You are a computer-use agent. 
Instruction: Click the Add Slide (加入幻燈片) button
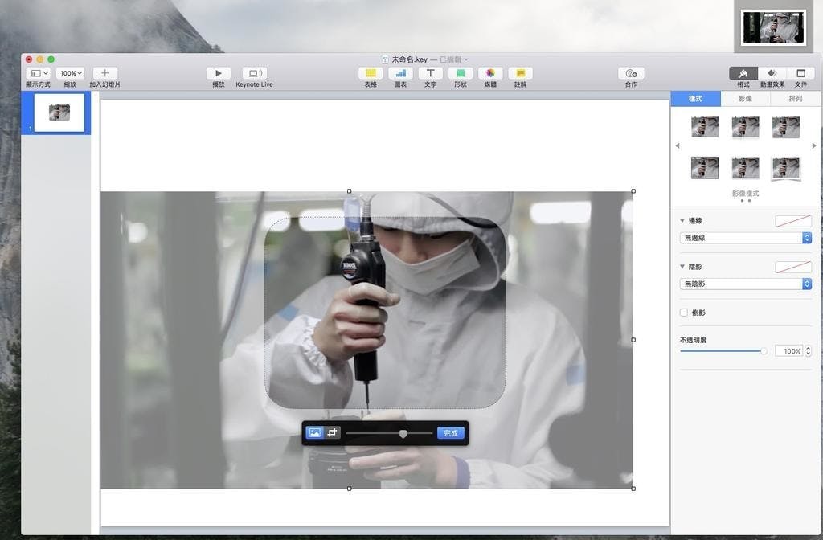click(104, 73)
